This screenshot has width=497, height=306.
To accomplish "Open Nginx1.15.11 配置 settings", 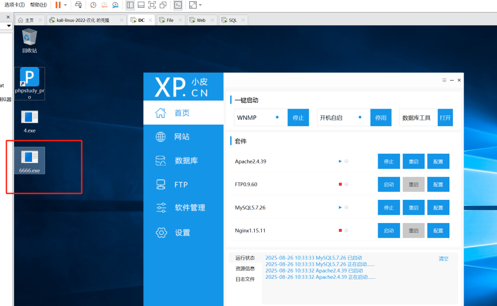I will [438, 231].
